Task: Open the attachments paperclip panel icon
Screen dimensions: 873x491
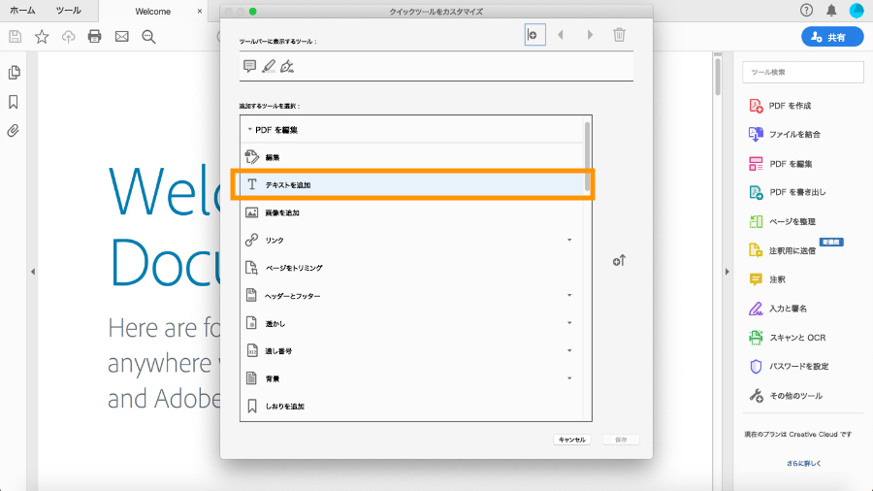Action: [x=14, y=131]
